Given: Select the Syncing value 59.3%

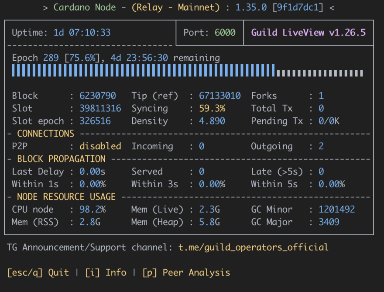Looking at the screenshot, I should pyautogui.click(x=212, y=108).
